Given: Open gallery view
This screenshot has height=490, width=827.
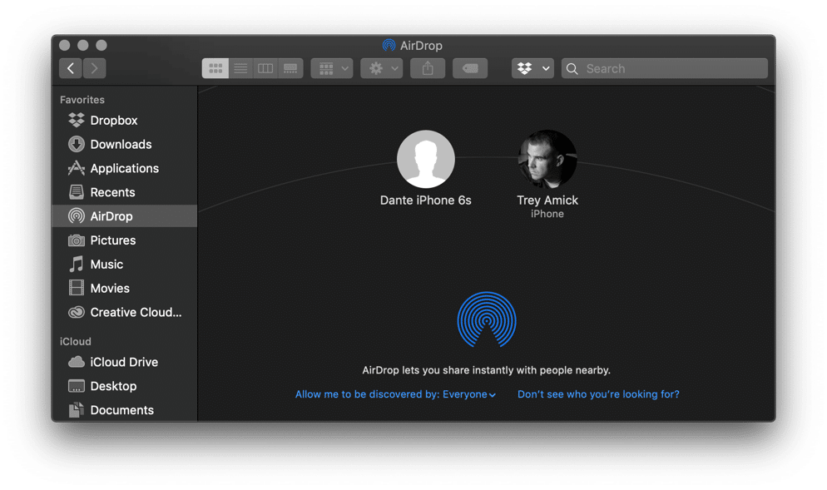Looking at the screenshot, I should (x=290, y=68).
